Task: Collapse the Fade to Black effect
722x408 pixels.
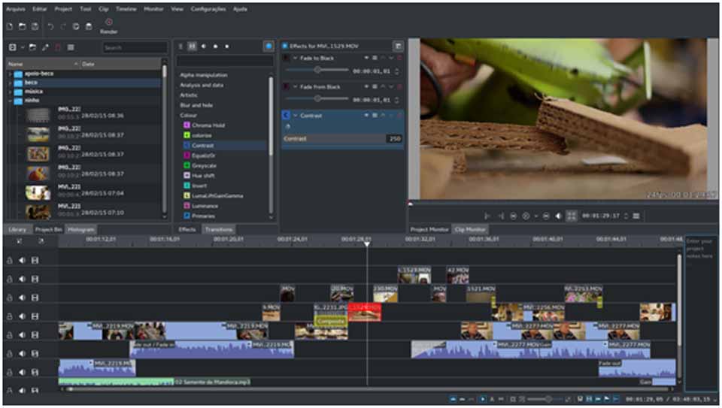Action: click(x=295, y=57)
